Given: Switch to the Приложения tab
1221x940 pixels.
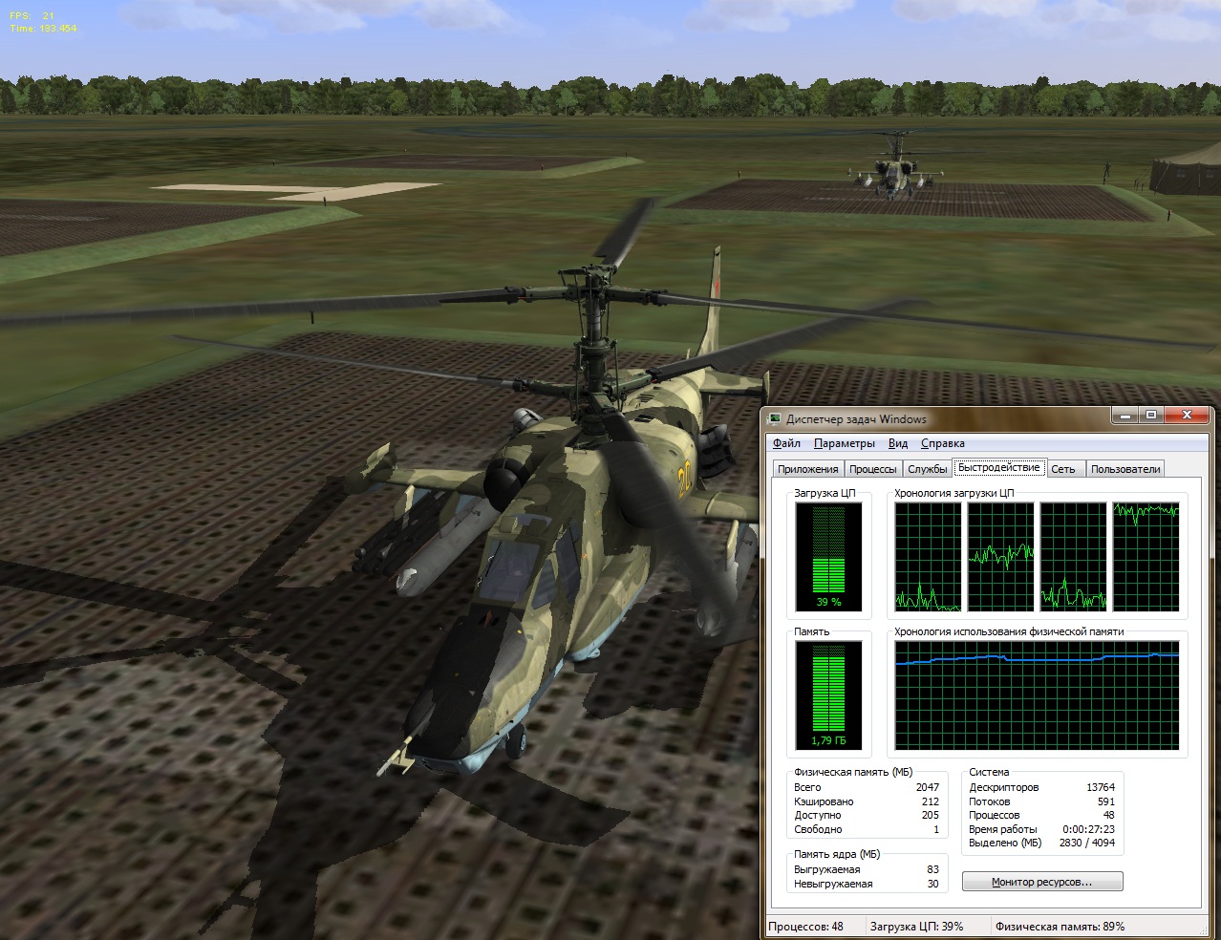Looking at the screenshot, I should [807, 469].
